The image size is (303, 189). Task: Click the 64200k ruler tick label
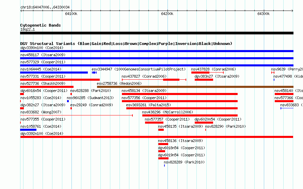coord(167,14)
